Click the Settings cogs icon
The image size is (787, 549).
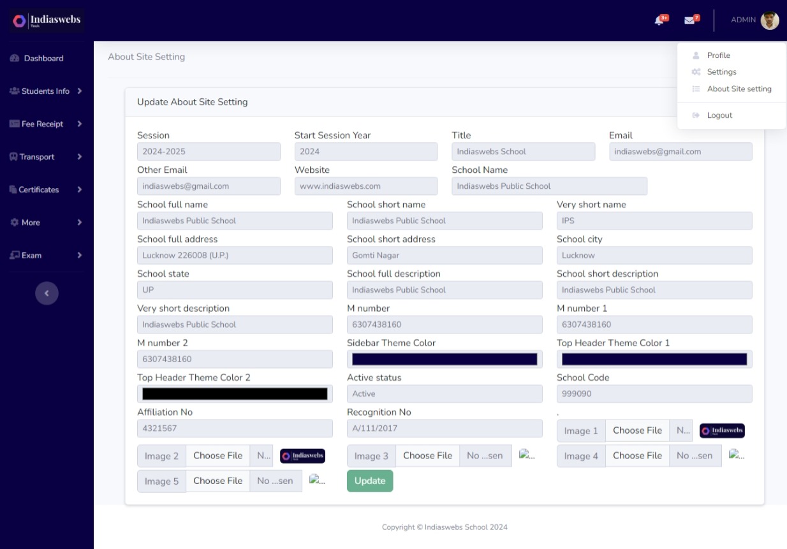696,72
